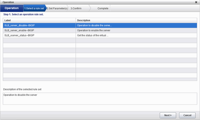Viewport: 200px width, 120px height.
Task: Close the Operation dialog with X icon
Action: (196, 2)
